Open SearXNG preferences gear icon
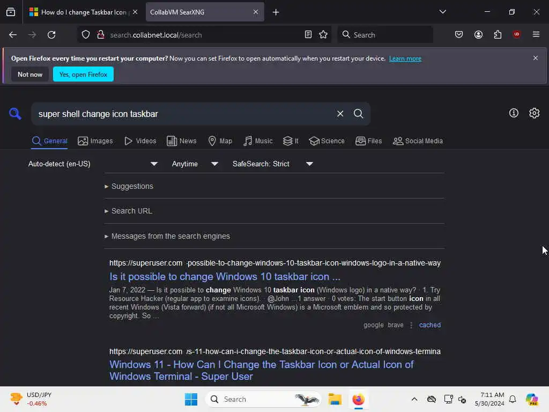This screenshot has height=412, width=549. tap(535, 113)
